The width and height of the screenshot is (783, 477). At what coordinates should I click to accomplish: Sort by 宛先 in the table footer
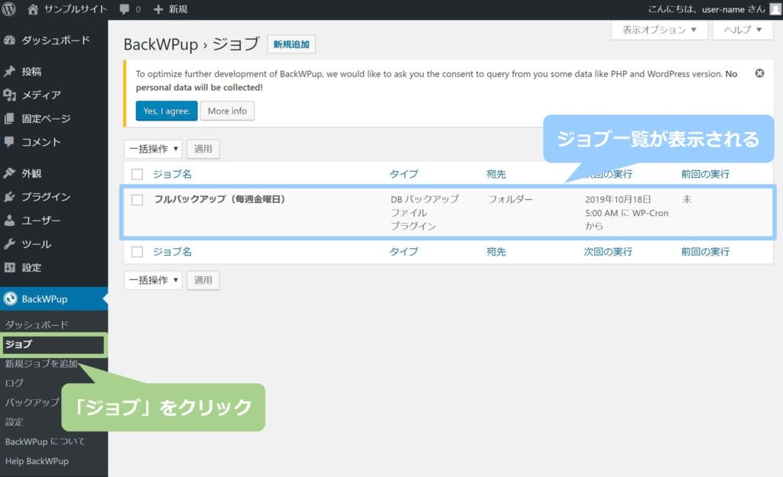496,252
